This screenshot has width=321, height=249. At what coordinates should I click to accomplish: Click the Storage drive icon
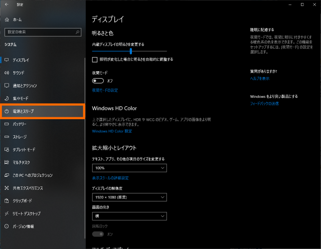(x=7, y=136)
